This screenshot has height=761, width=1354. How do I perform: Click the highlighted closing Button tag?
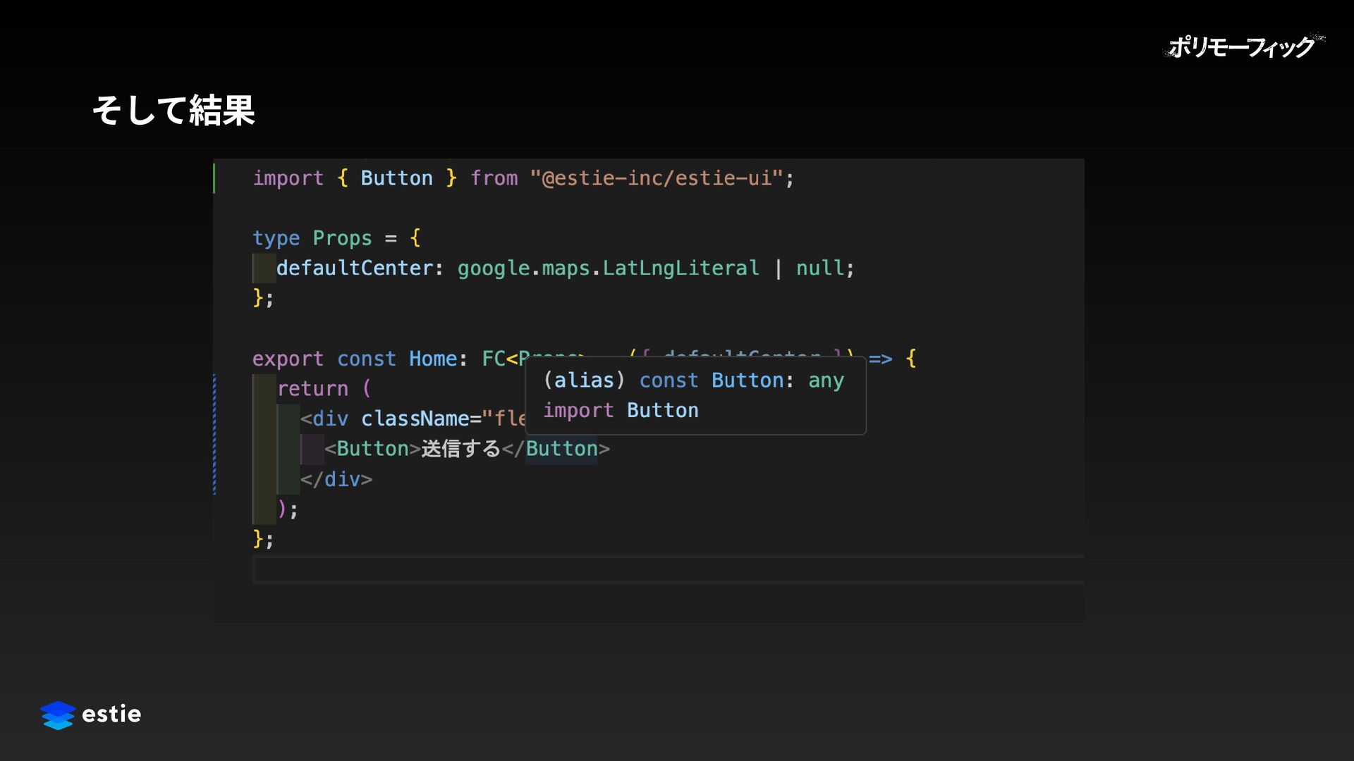[x=561, y=449]
